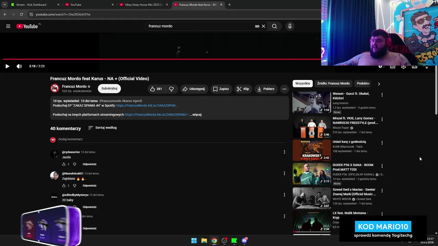Open more actions menu beside Pobierz
The width and height of the screenshot is (438, 246).
[284, 89]
